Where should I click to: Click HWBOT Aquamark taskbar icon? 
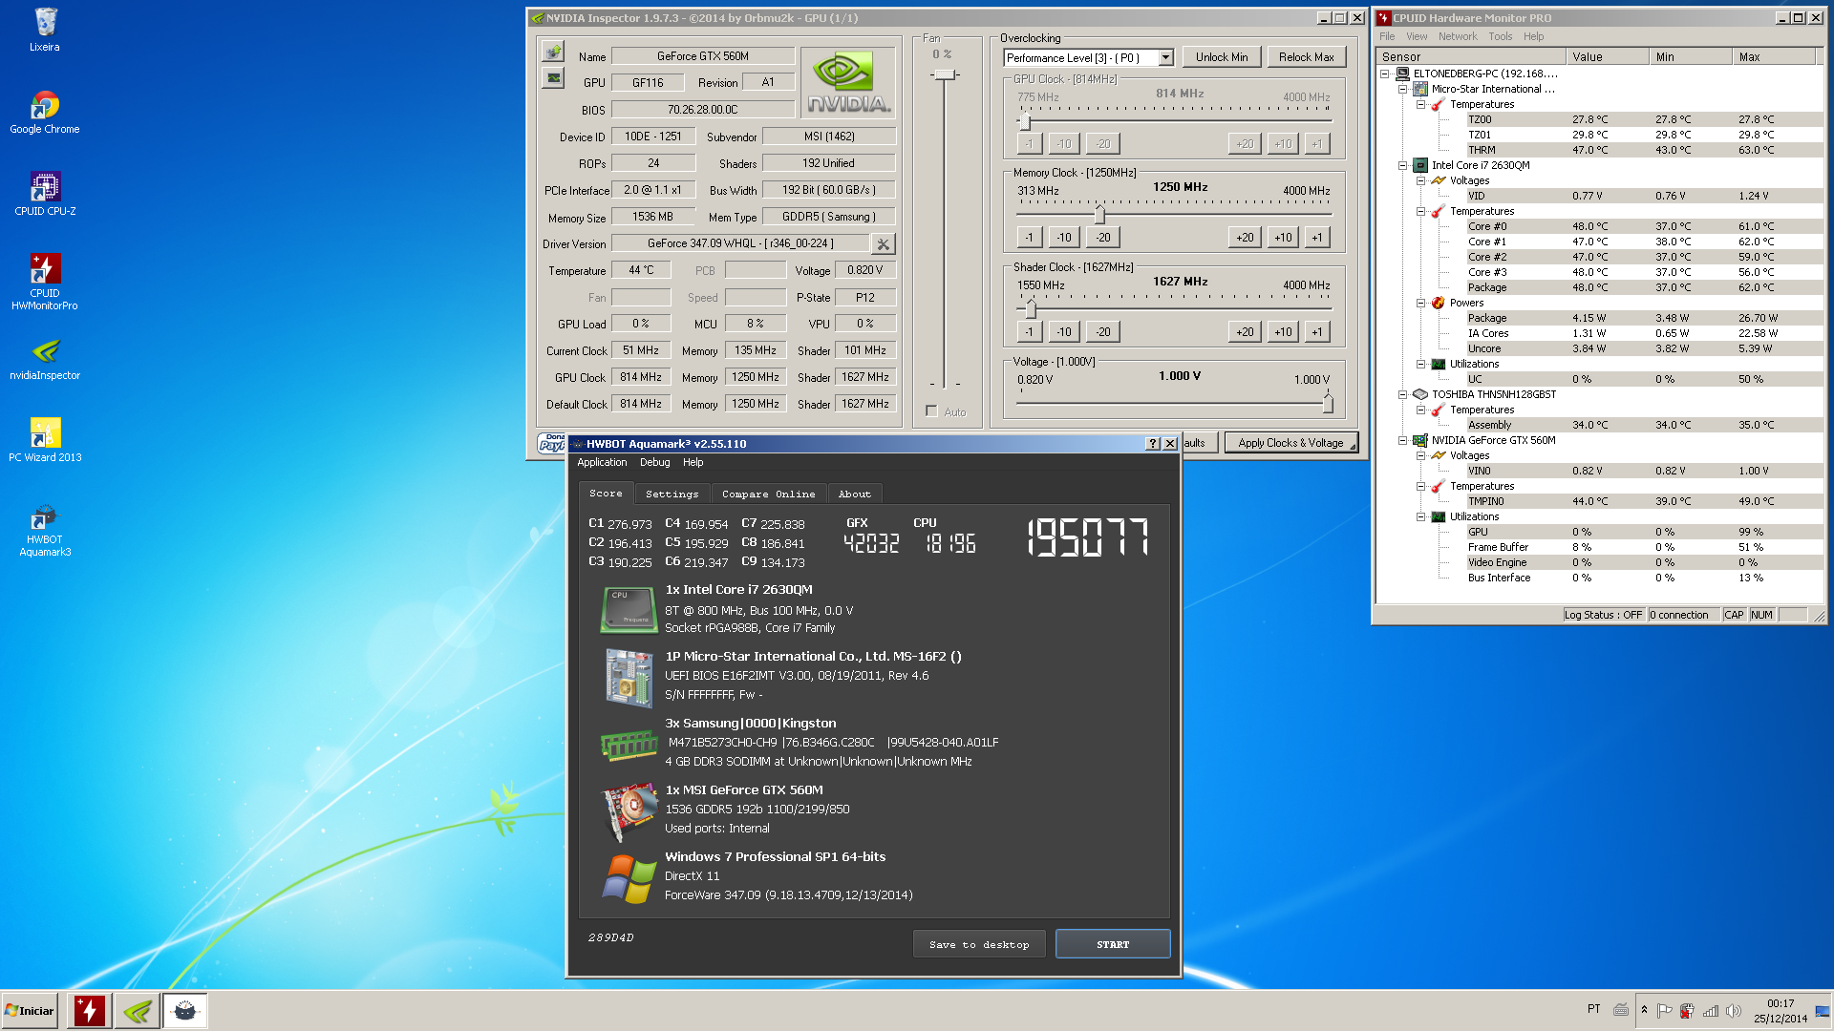(184, 1011)
